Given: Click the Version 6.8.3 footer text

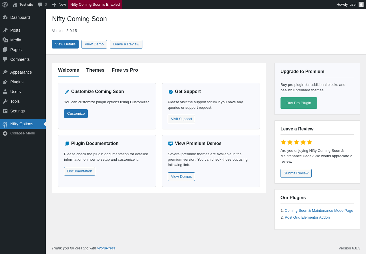Looking at the screenshot, I should (349, 248).
